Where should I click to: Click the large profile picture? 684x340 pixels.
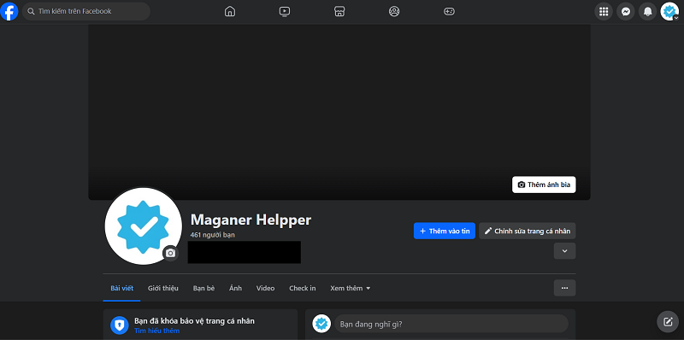coord(143,226)
